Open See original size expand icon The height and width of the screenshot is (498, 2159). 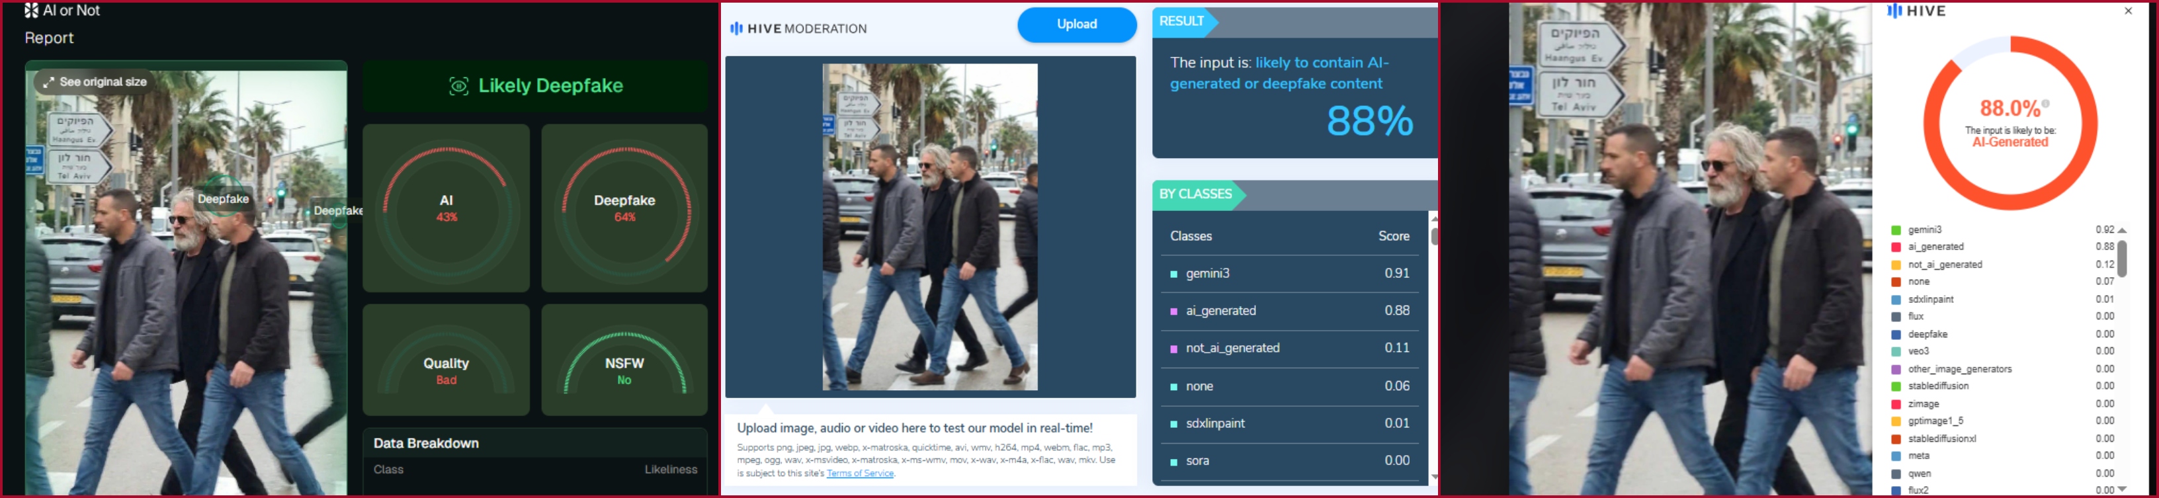click(48, 82)
